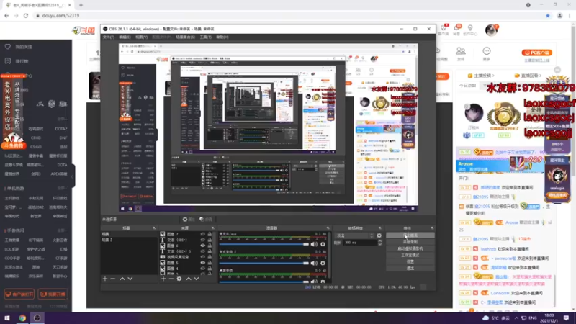Viewport: 576px width, 324px height.
Task: Open Chrome from the Windows taskbar
Action: pyautogui.click(x=22, y=318)
